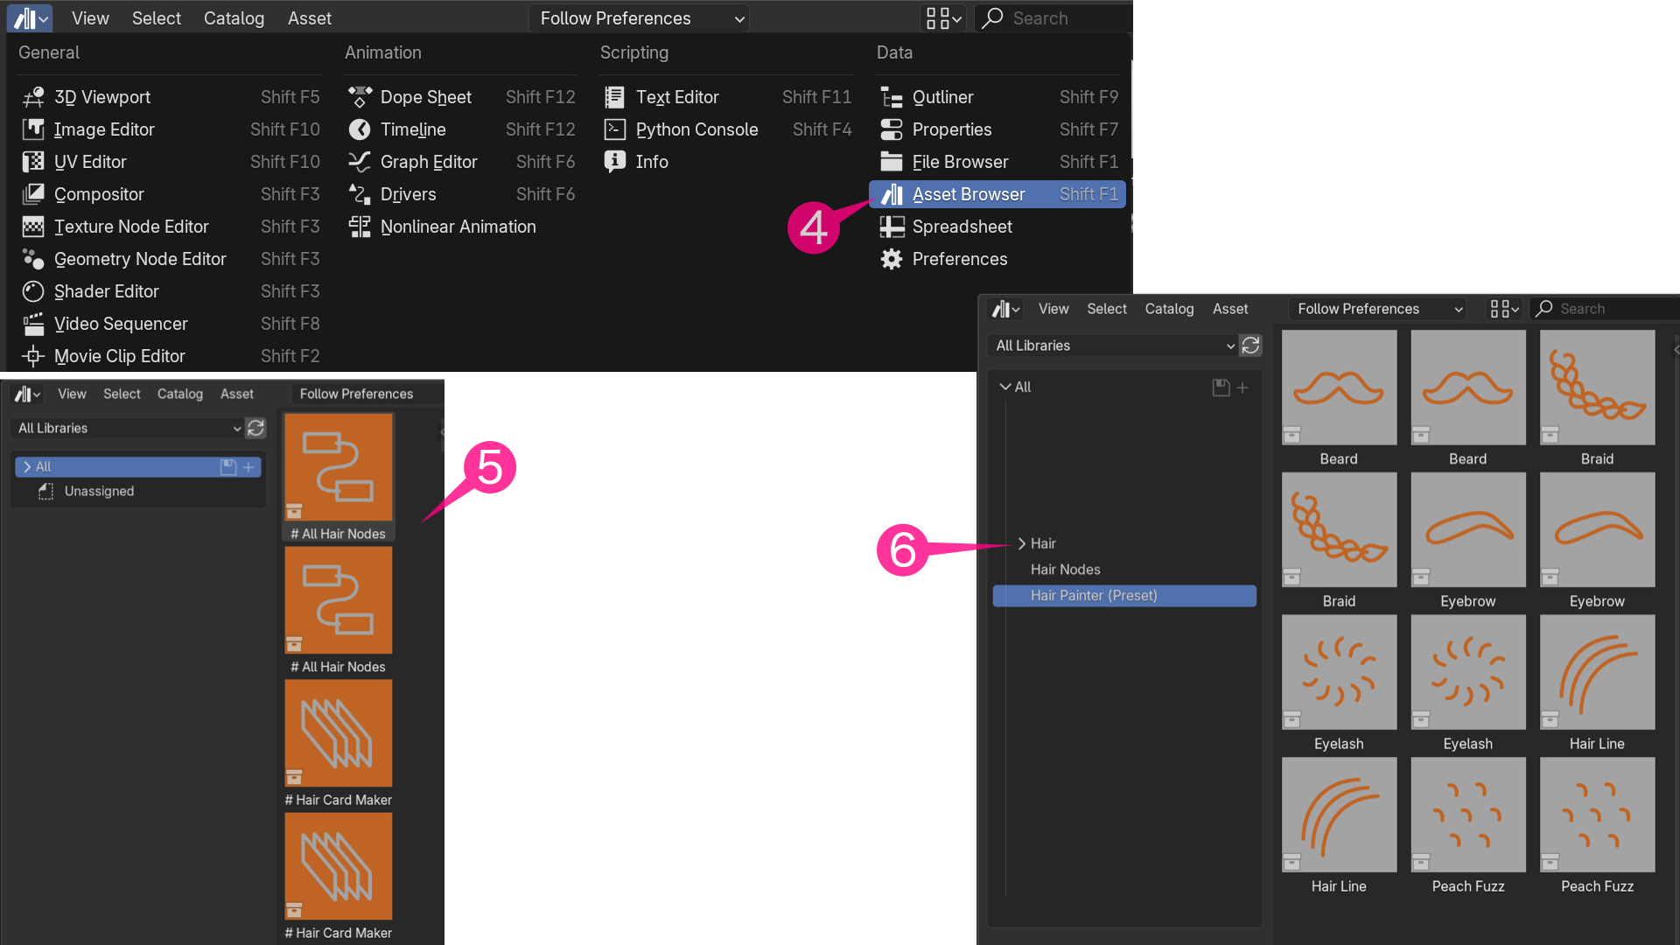Select the first Beard asset thumbnail
The height and width of the screenshot is (945, 1680).
(1339, 388)
